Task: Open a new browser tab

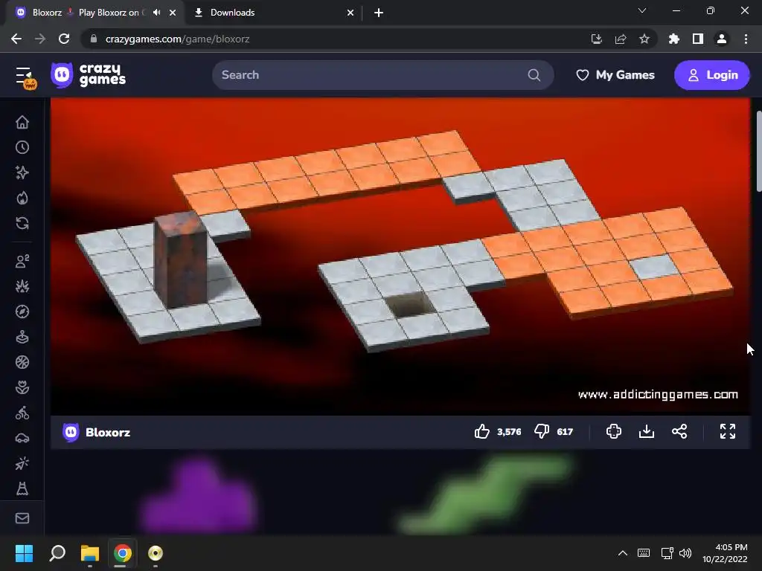Action: [x=379, y=13]
